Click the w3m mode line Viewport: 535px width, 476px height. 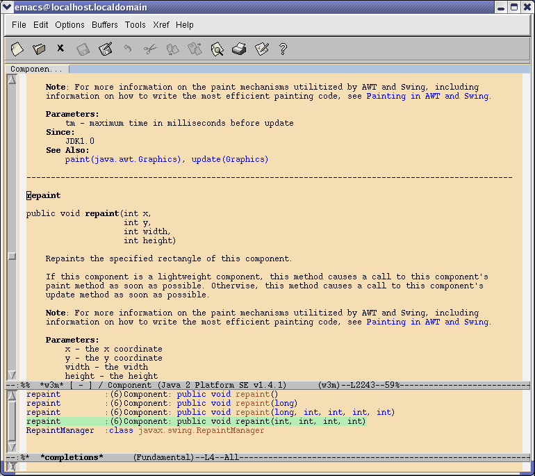coord(267,385)
